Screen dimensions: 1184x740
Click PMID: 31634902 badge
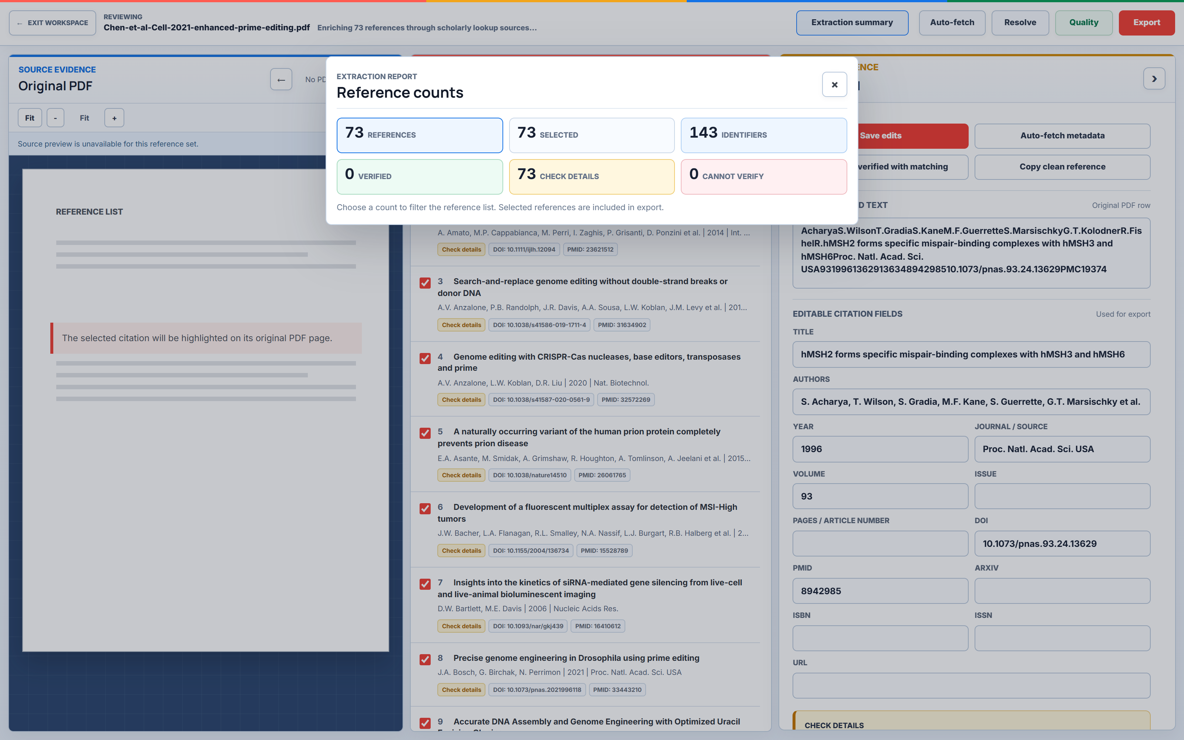coord(622,325)
